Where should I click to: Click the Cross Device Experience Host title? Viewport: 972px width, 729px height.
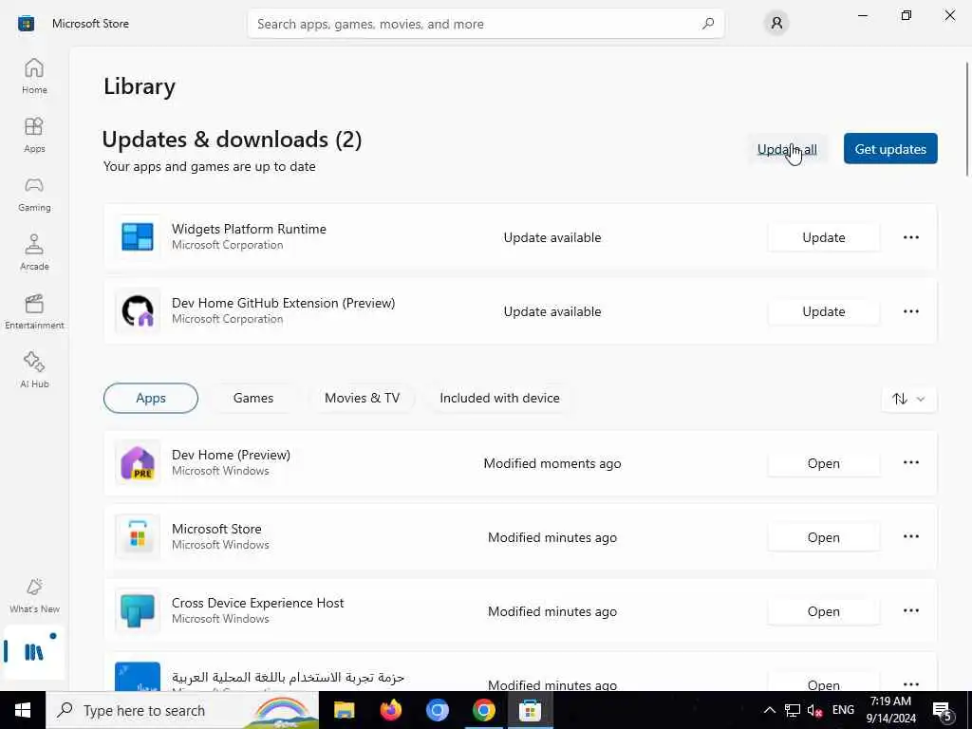click(x=258, y=603)
